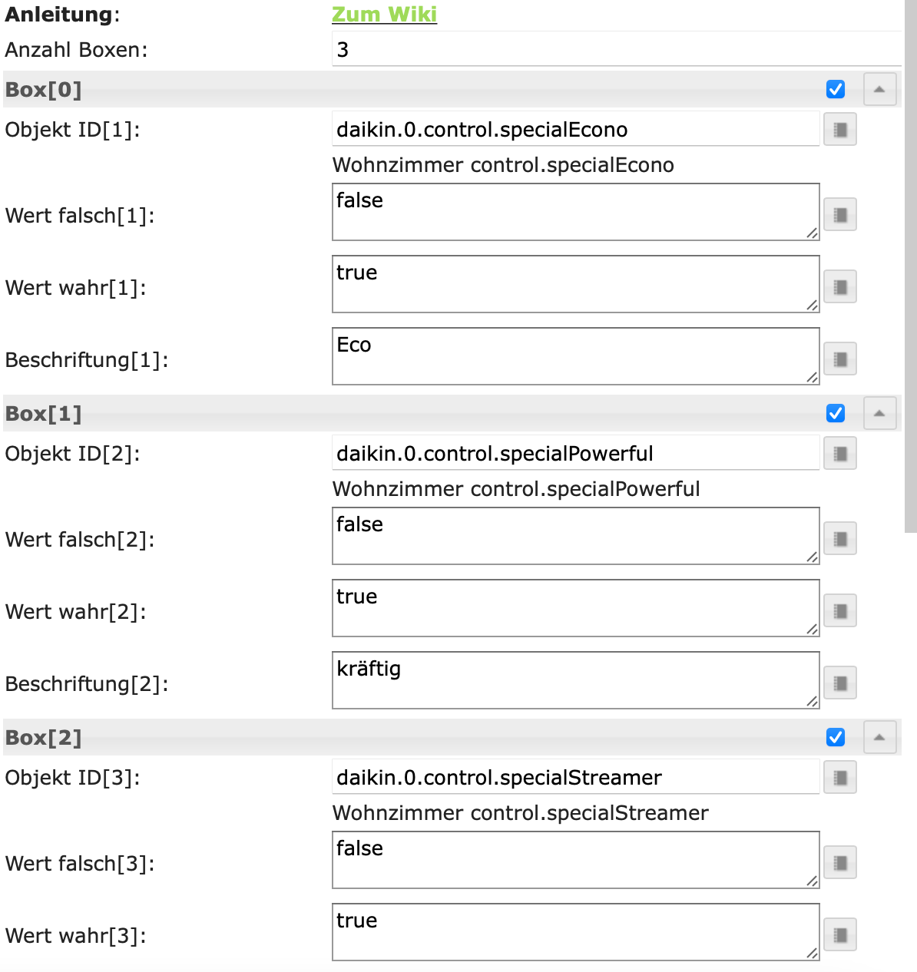Collapse the Box[2] section
Screen dimensions: 917x972
coord(879,738)
